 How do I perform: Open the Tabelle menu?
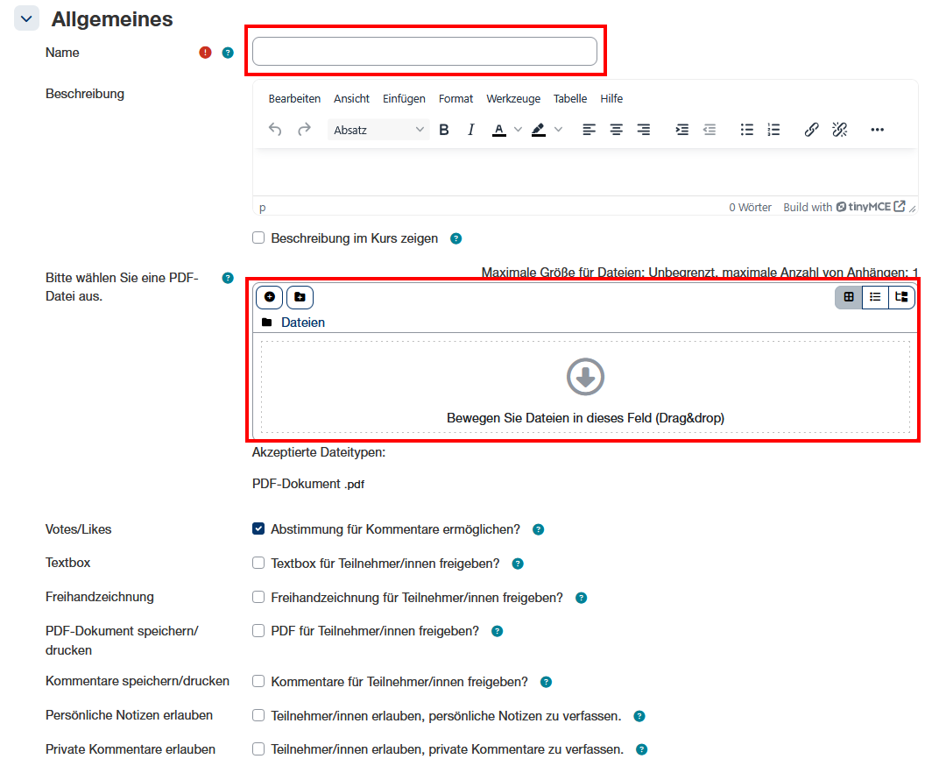click(x=570, y=98)
